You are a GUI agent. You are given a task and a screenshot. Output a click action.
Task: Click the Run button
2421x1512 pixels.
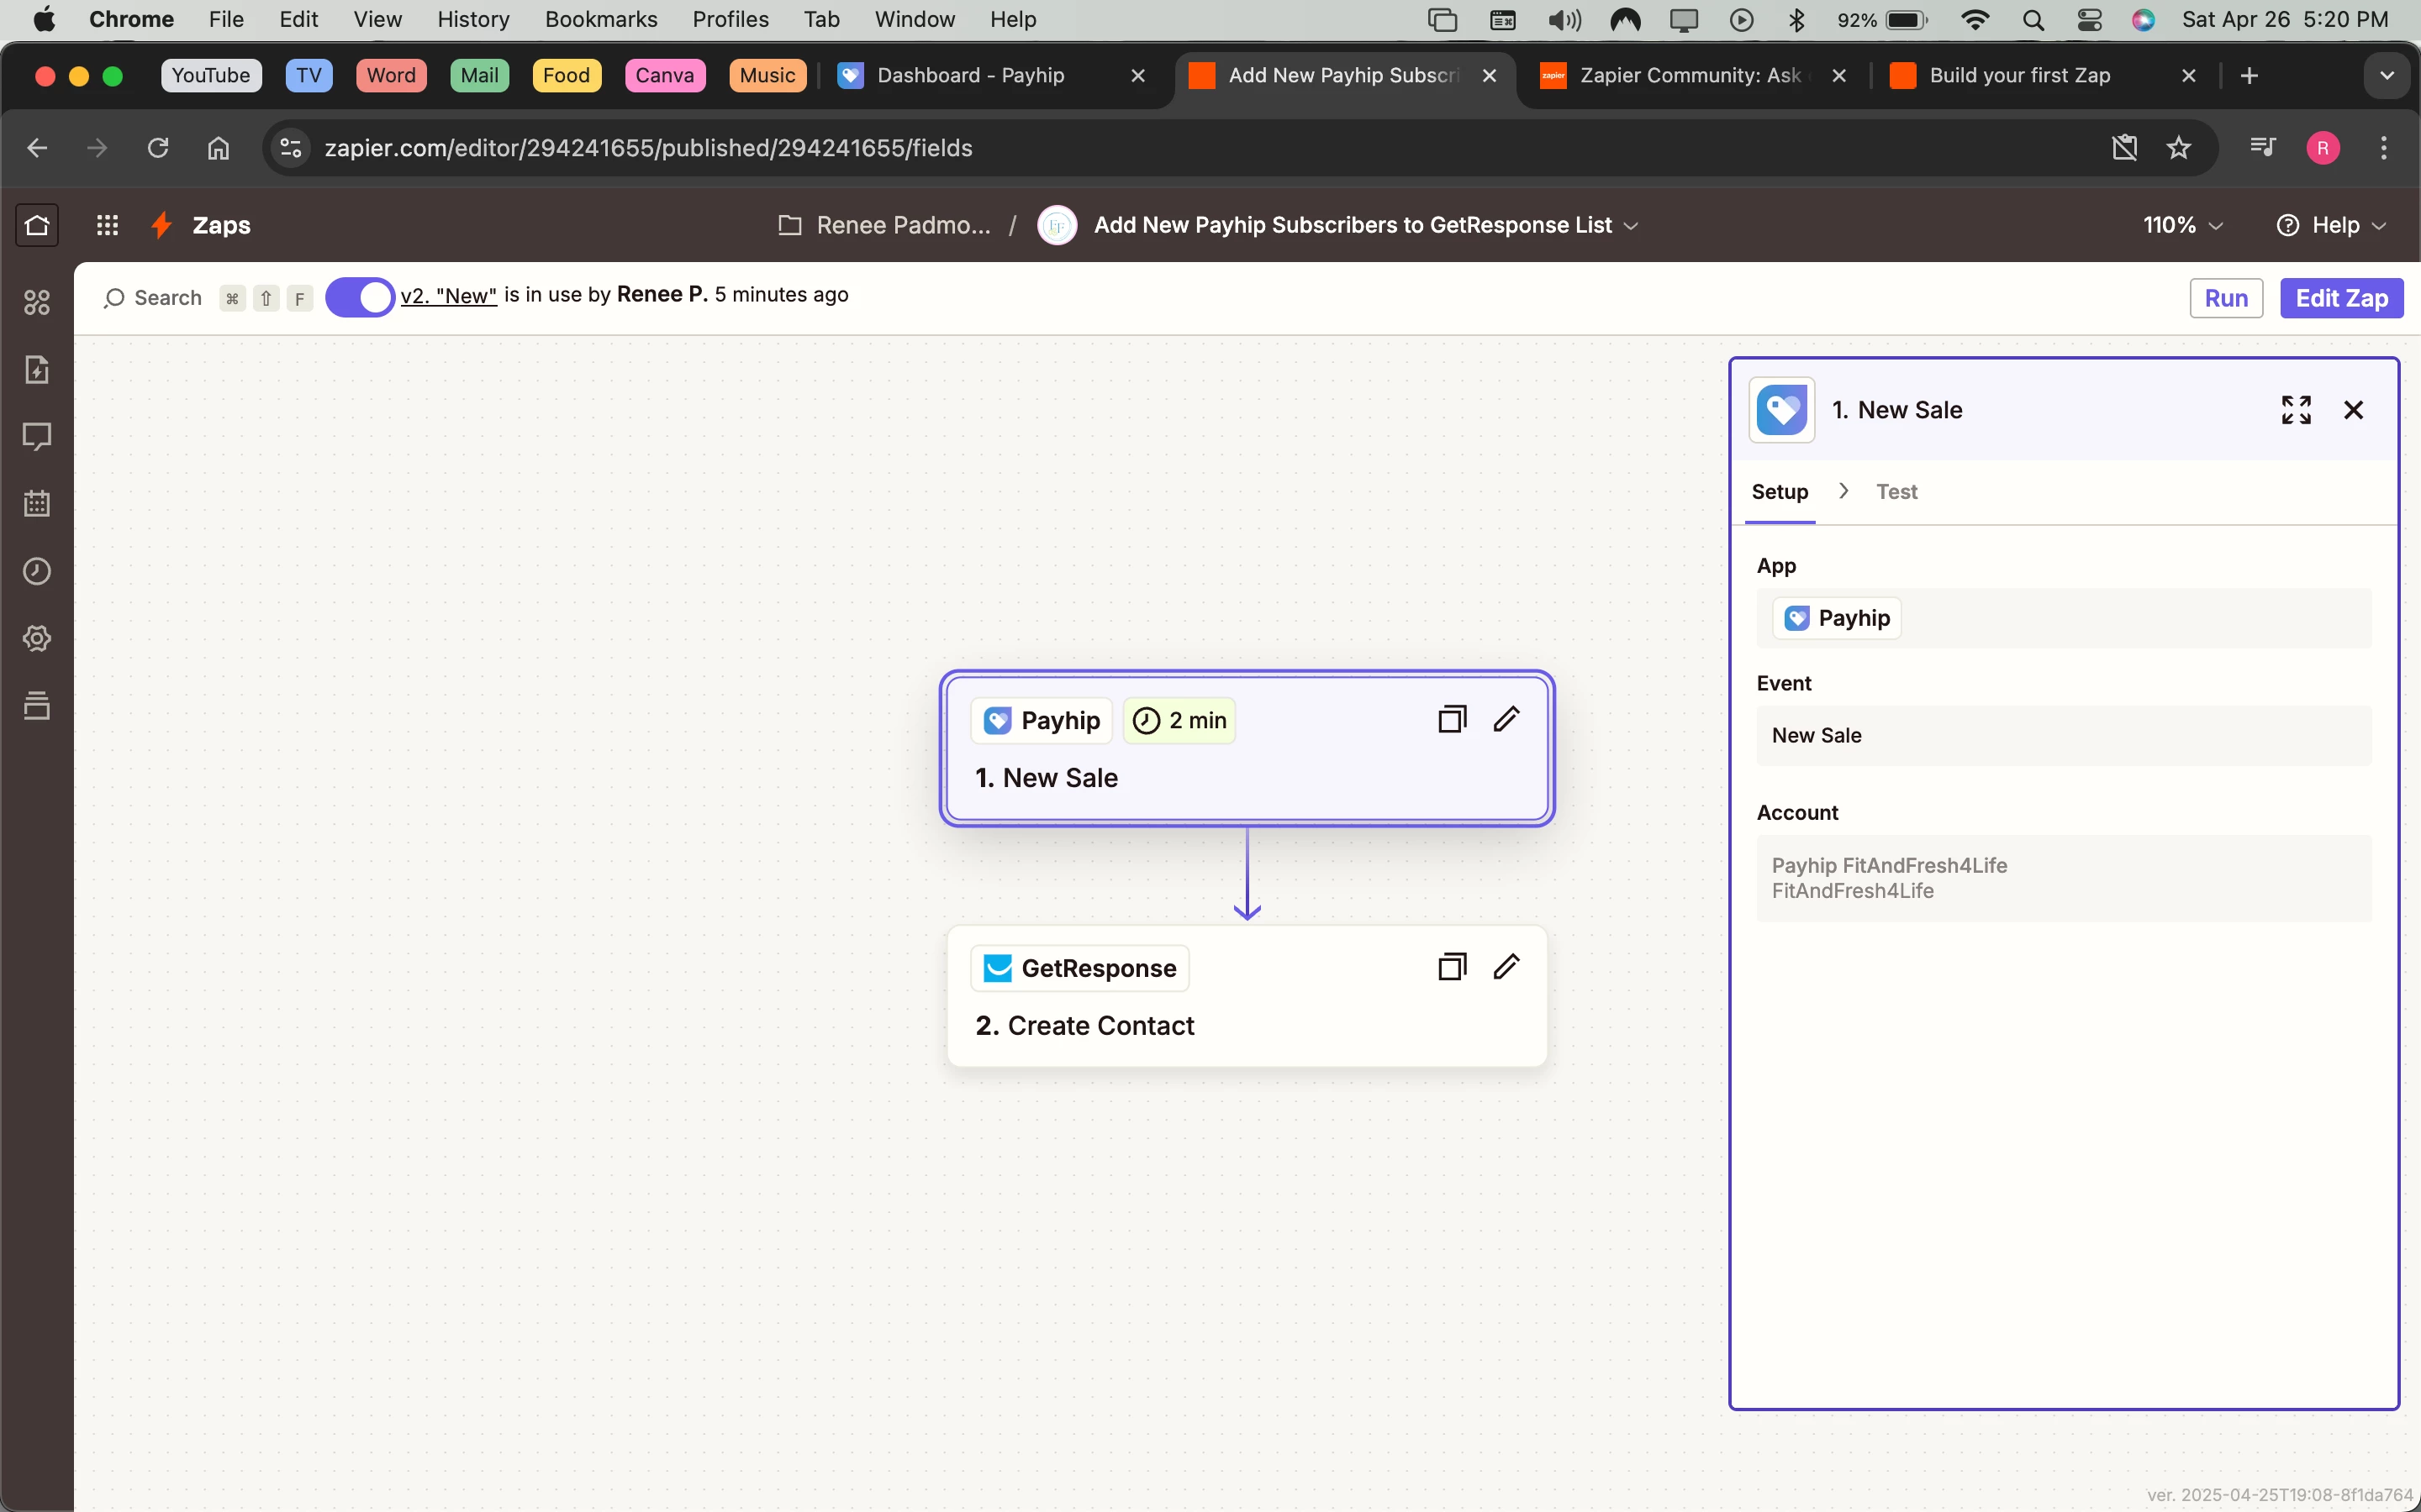[x=2226, y=298]
